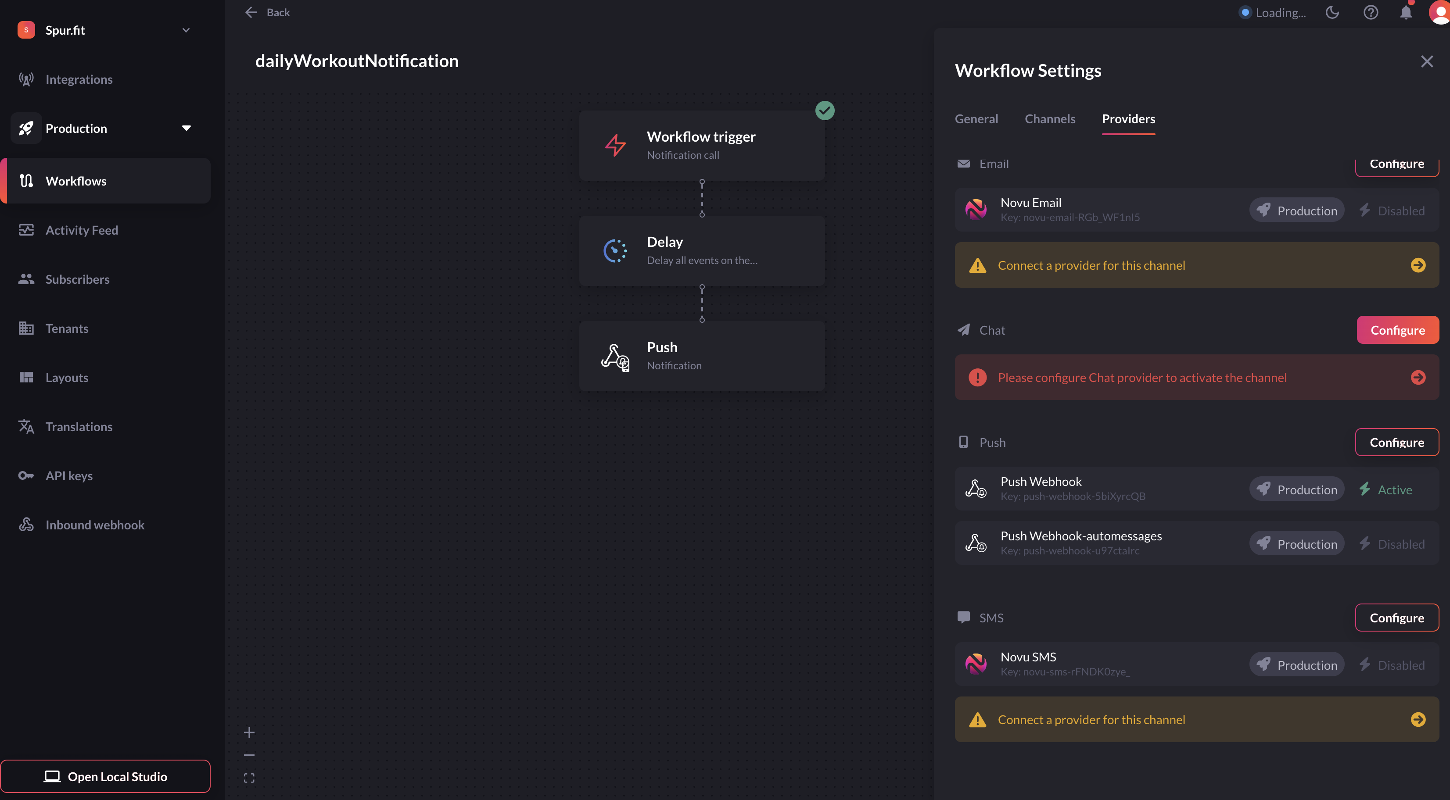Click arrow on SMS connect provider banner
1450x800 pixels.
[1418, 720]
